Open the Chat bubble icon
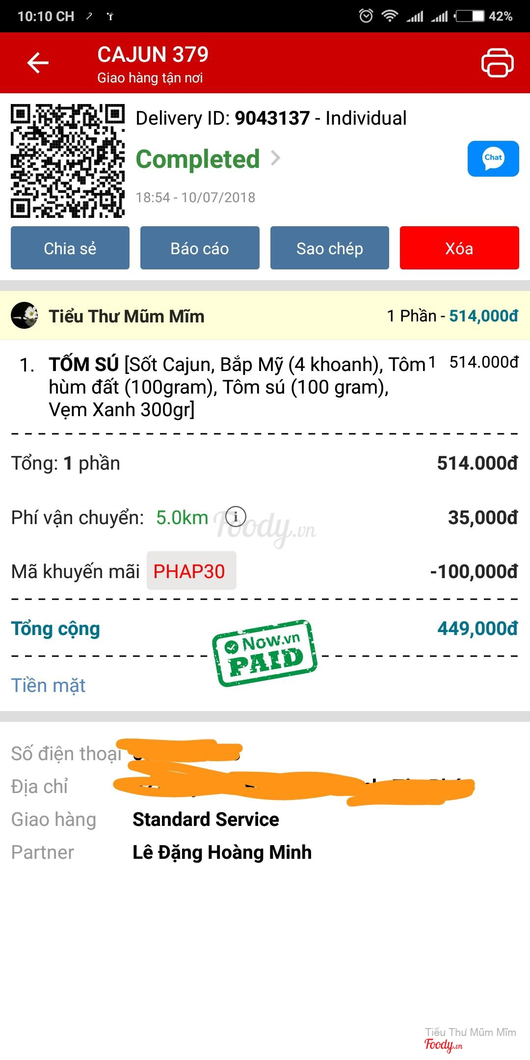 pyautogui.click(x=493, y=159)
